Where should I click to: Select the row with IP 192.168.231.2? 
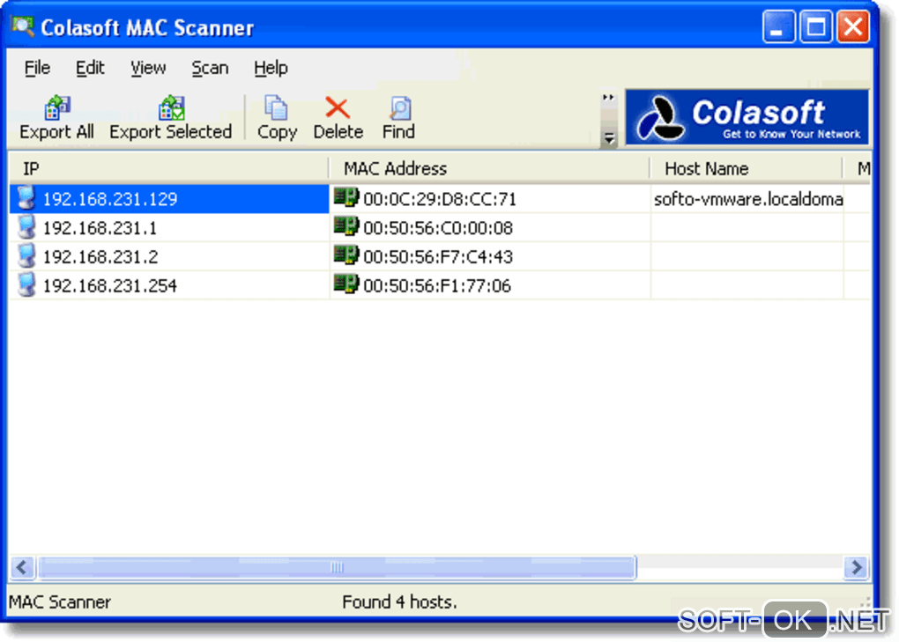coord(440,256)
